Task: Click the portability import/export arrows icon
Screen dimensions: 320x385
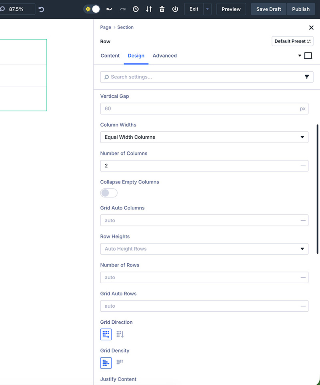Action: 149,9
